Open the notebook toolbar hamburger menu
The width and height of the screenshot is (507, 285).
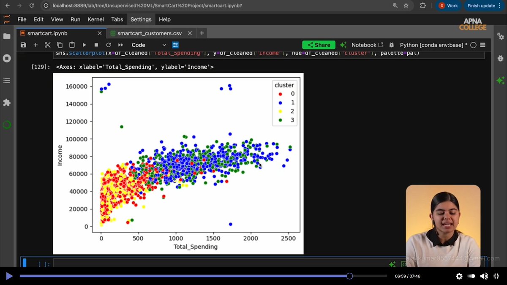(x=483, y=45)
